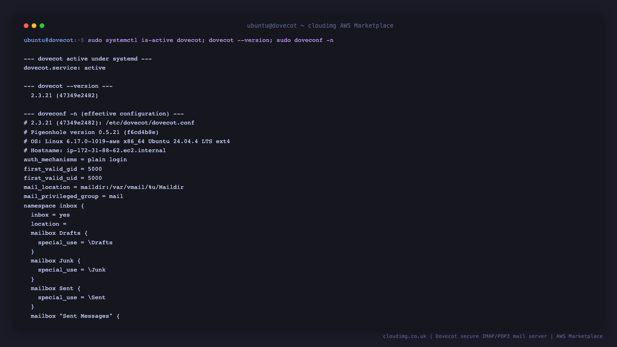
Task: Click the 'sudo doveconf -n' command segment
Action: point(305,40)
